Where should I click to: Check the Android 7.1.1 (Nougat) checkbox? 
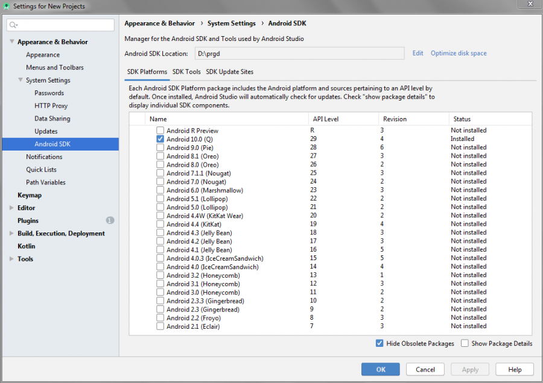click(160, 173)
